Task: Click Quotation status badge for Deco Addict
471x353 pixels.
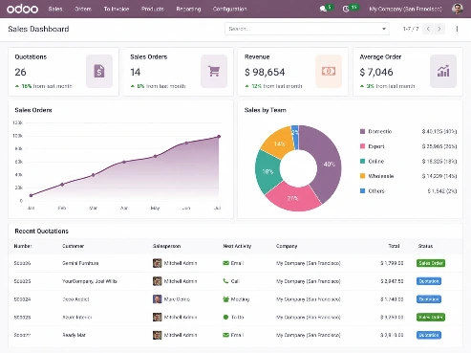Action: point(429,299)
